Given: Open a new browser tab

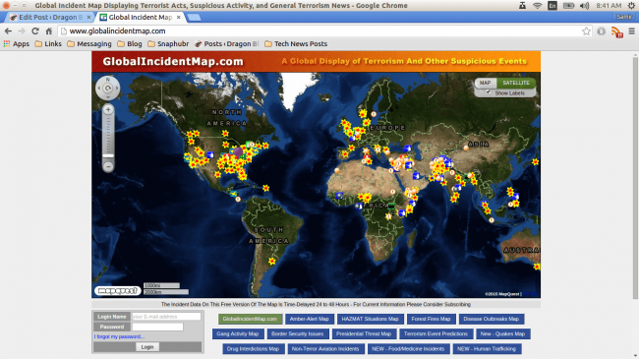Looking at the screenshot, I should (x=194, y=17).
